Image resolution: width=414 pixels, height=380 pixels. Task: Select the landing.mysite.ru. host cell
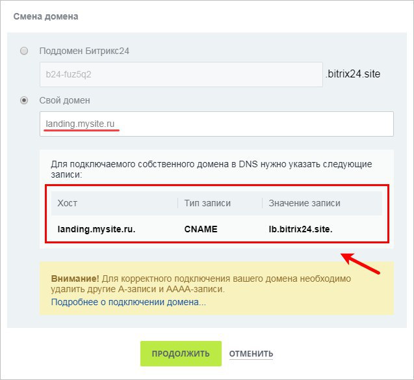point(96,229)
